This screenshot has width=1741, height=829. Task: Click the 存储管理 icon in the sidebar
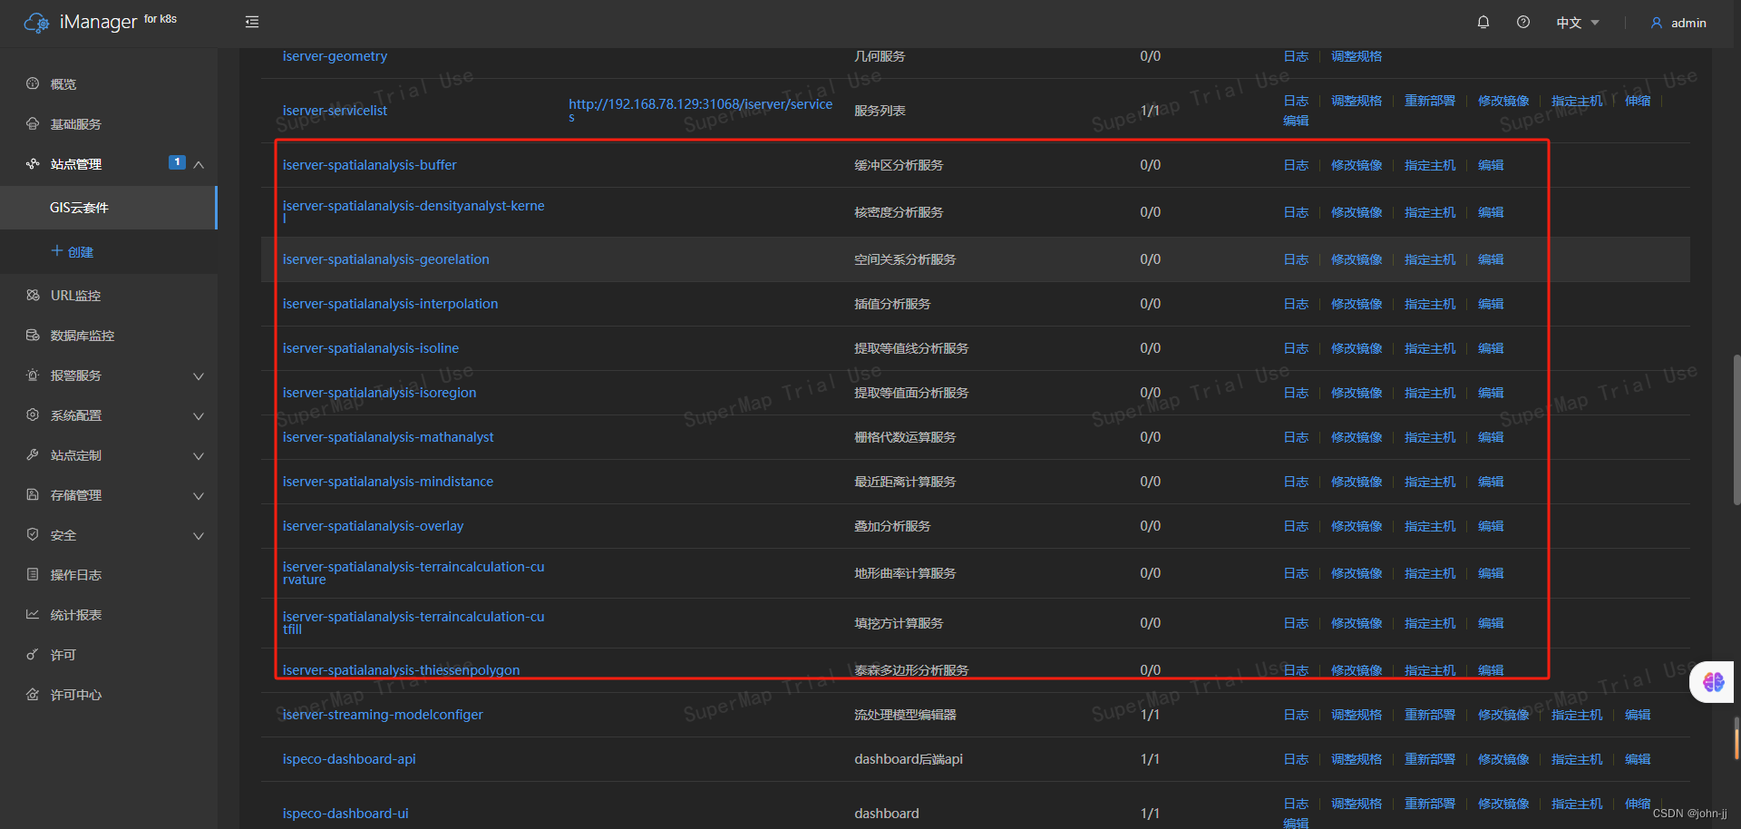(x=33, y=494)
